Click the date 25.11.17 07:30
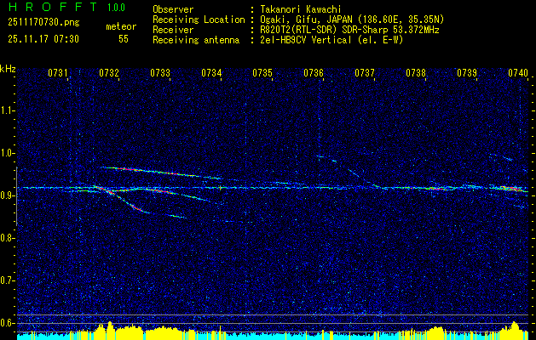This screenshot has width=536, height=340. 43,39
